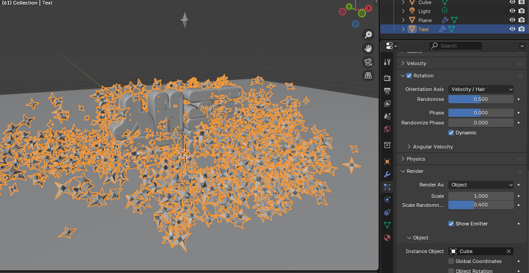Open the Object Constraints properties tab
This screenshot has width=529, height=273.
tap(387, 213)
